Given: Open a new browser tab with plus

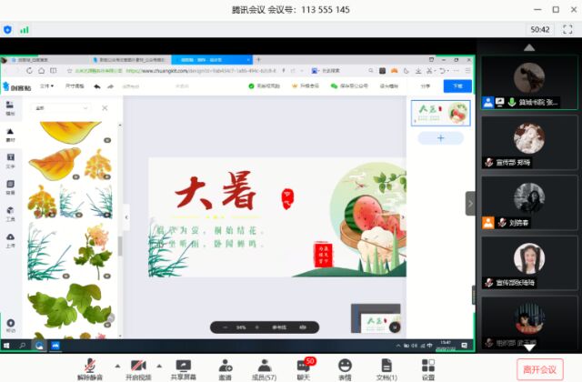Looking at the screenshot, I should 258,60.
